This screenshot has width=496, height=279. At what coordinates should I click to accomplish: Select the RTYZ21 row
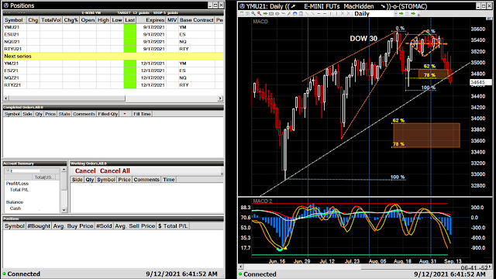pyautogui.click(x=113, y=85)
